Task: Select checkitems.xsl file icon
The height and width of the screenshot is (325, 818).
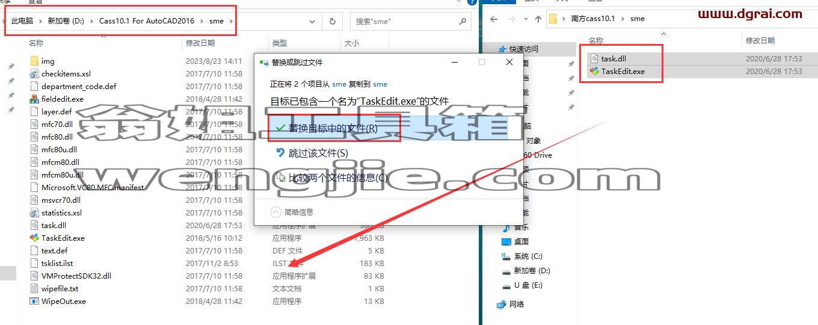Action: tap(34, 73)
